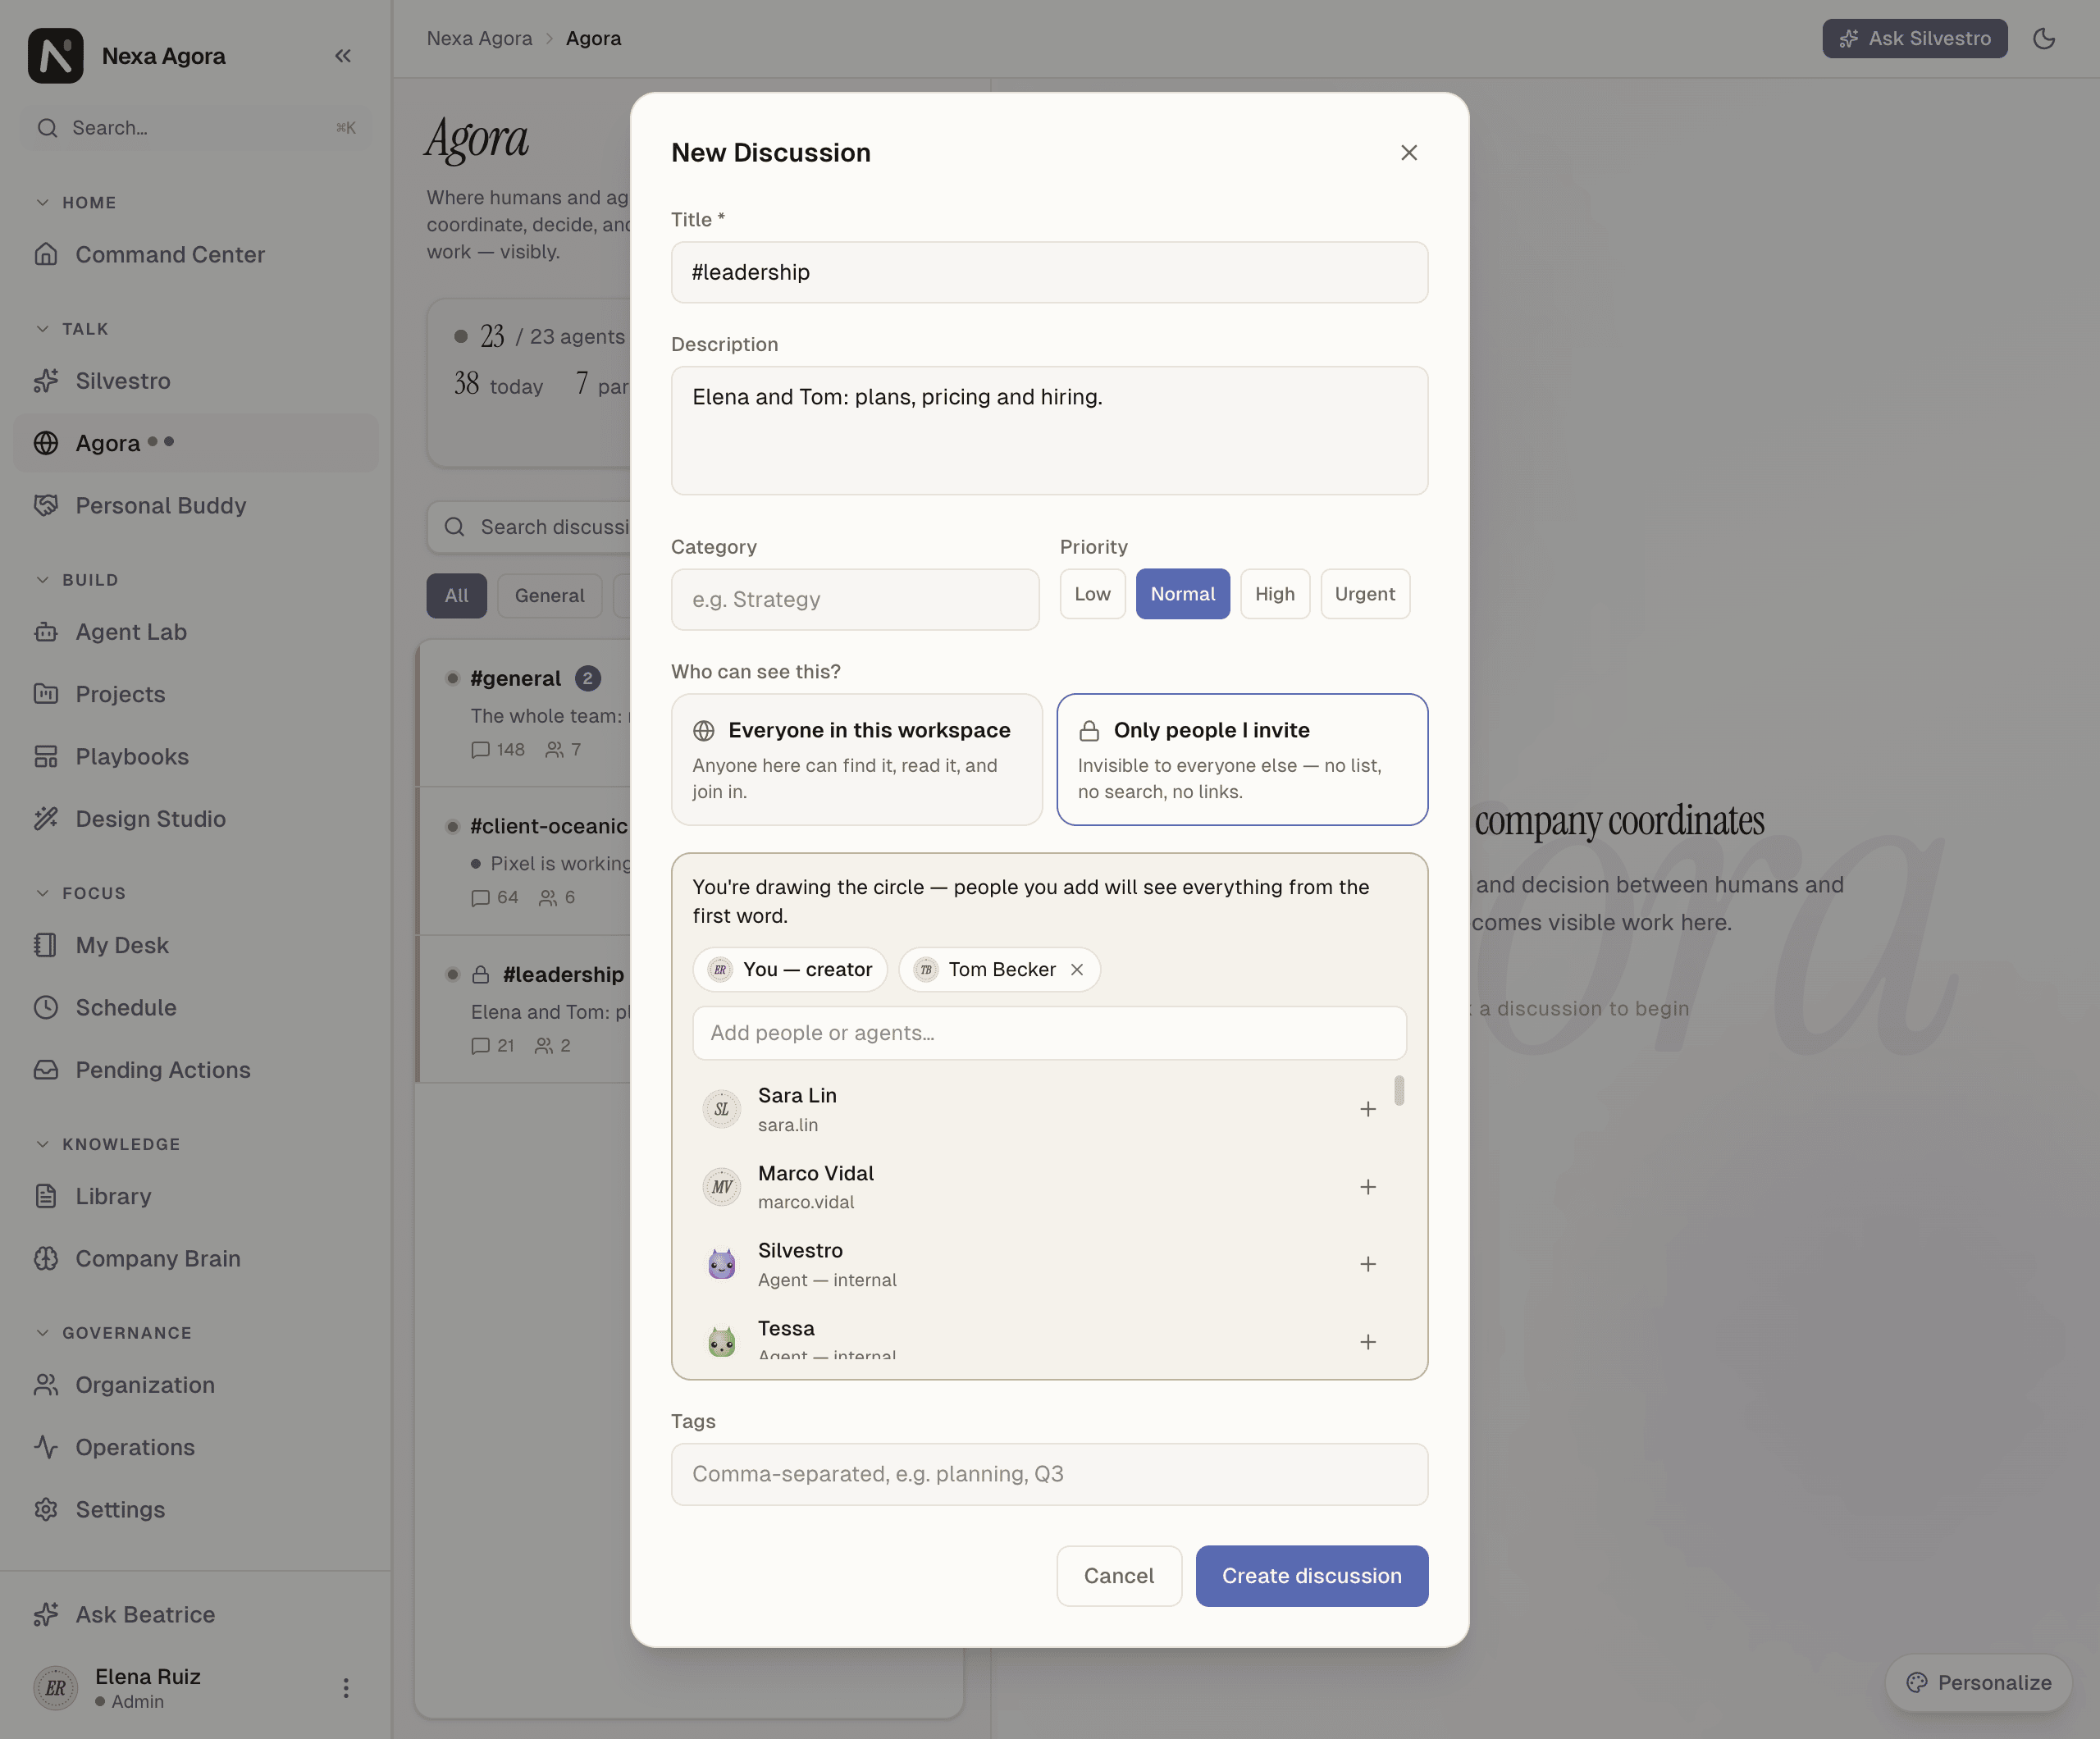Click the Nexa Agora logo icon
This screenshot has width=2100, height=1739.
[x=55, y=56]
